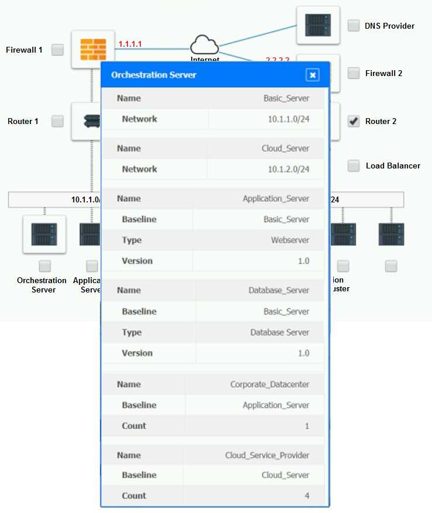432x513 pixels.
Task: Click the rightmost server icon in bottom row
Action: pos(391,234)
